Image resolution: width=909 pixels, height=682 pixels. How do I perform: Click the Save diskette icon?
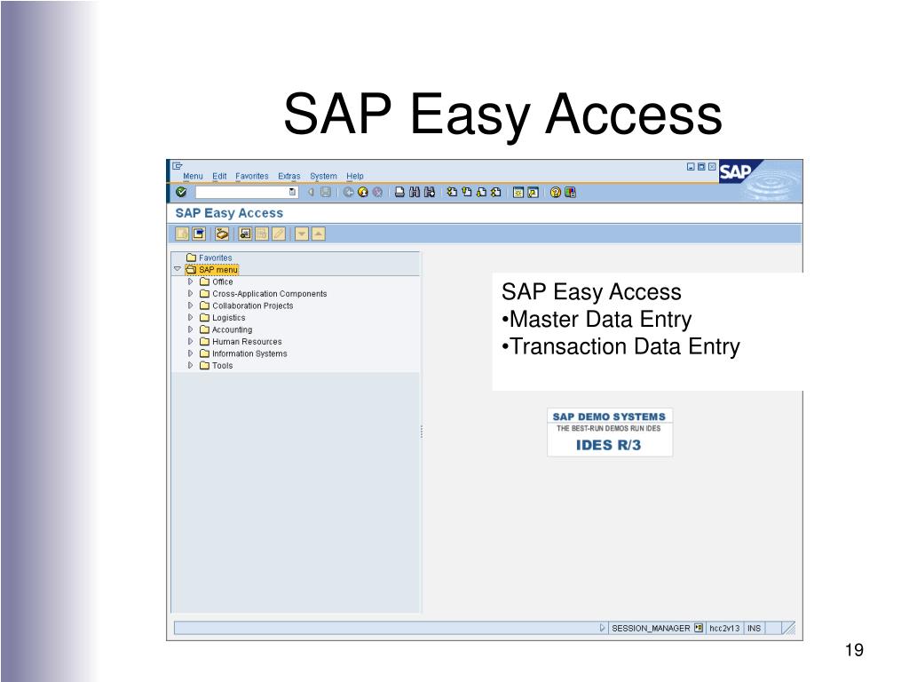tap(326, 192)
